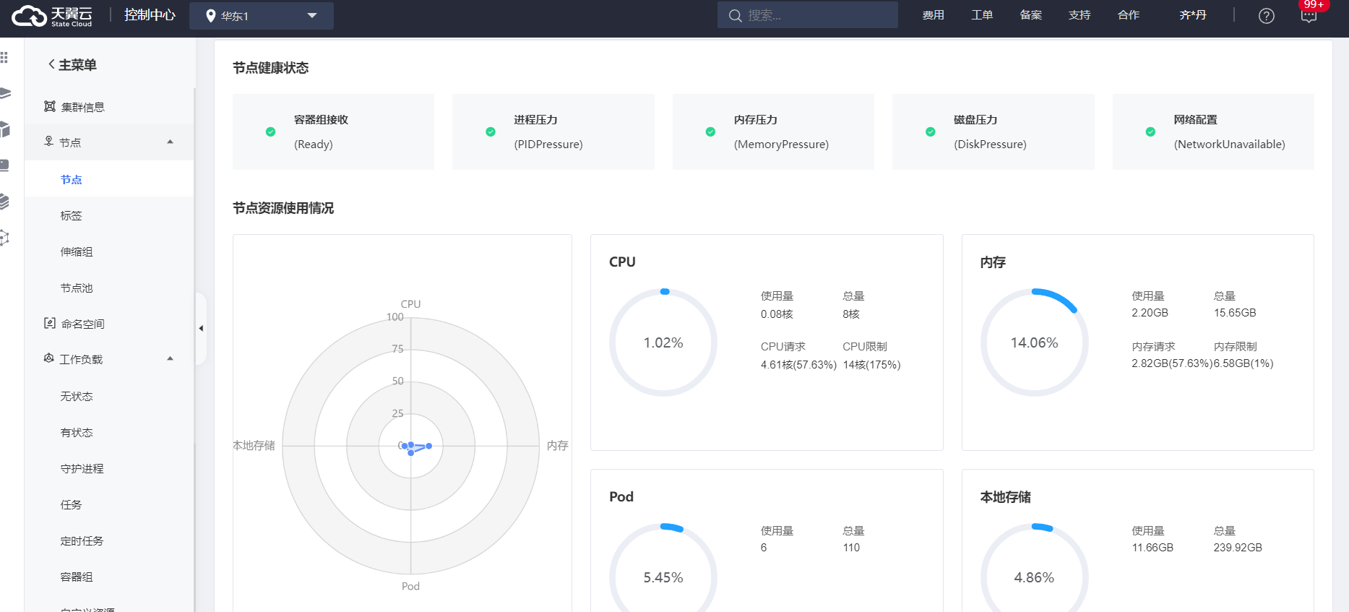Image resolution: width=1349 pixels, height=612 pixels.
Task: Go back via the 主菜单 chevron
Action: coord(51,64)
